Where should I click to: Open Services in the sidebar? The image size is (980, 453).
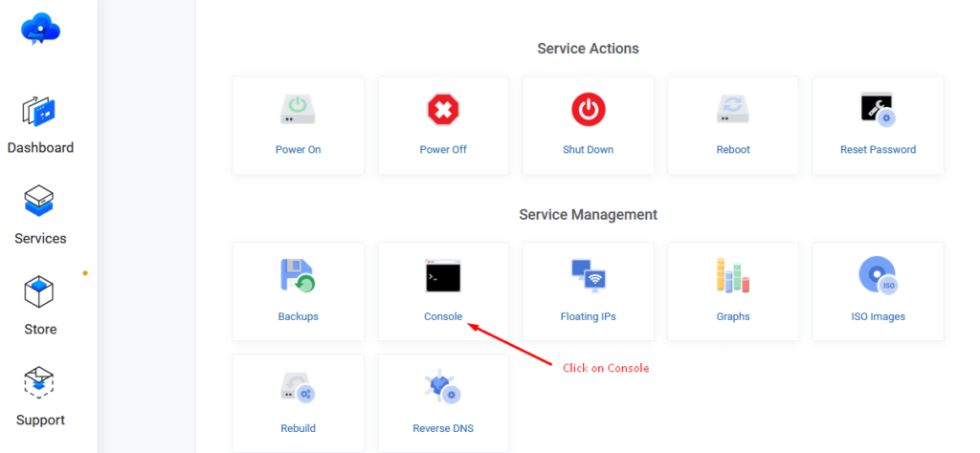[x=40, y=215]
